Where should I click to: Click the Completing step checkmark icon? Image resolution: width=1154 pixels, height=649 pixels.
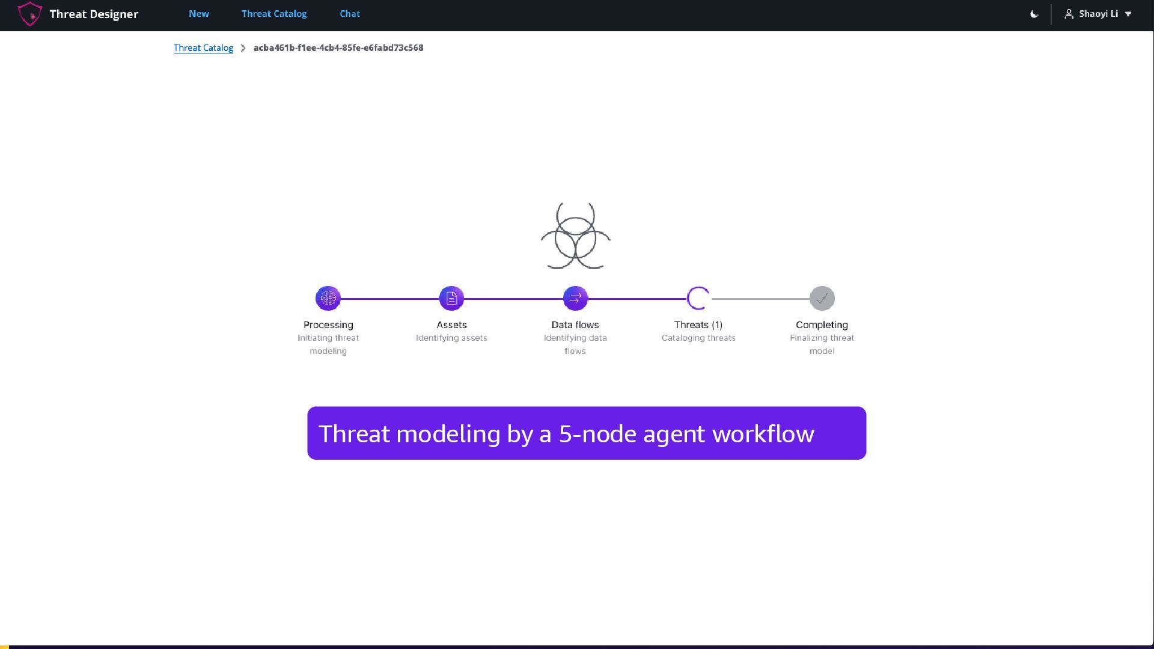click(x=822, y=298)
